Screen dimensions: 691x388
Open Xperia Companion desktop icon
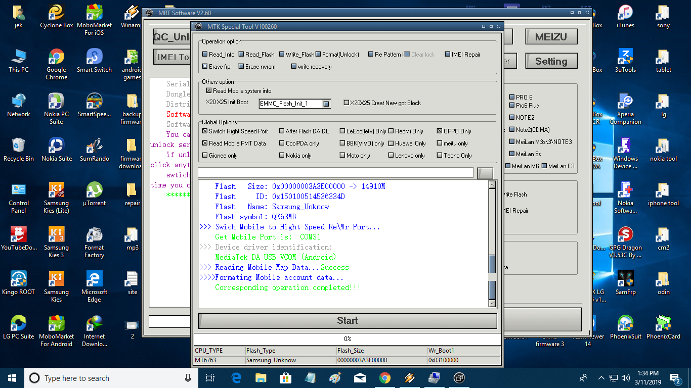(625, 109)
